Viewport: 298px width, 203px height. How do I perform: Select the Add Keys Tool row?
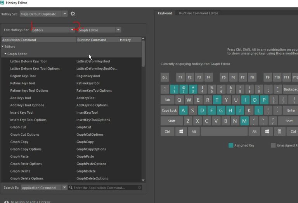coord(71,98)
